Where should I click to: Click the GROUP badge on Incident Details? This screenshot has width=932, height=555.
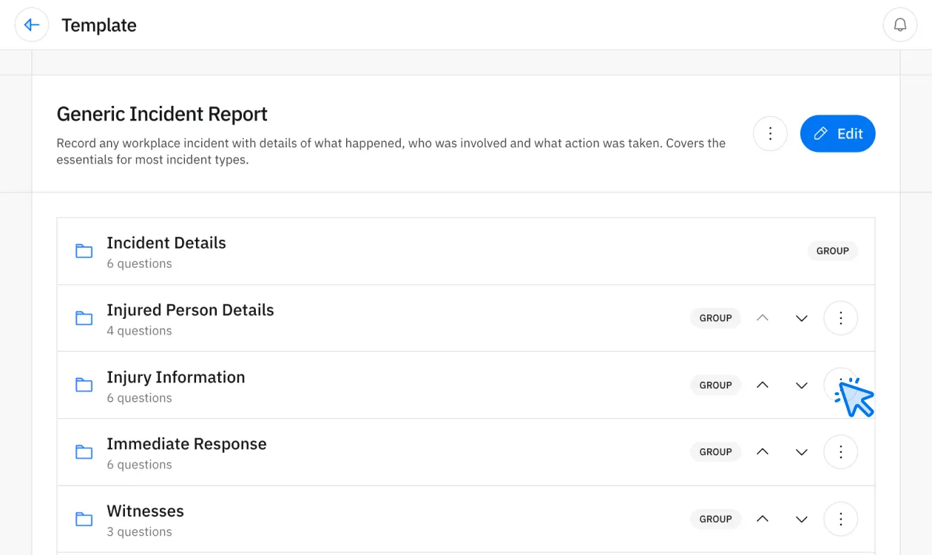click(832, 251)
